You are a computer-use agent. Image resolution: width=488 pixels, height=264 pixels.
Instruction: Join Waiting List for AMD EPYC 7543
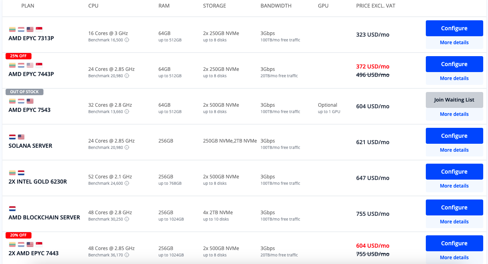coord(454,100)
